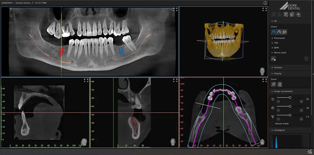Click the zoom to fit magnifier icon

274,84
